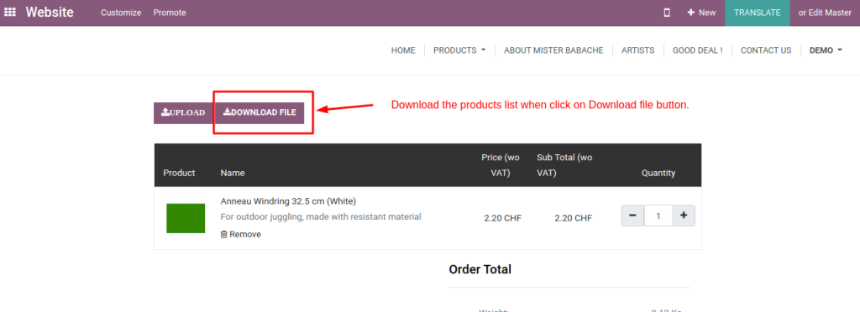
Task: Open the CONTACT US page
Action: pos(766,50)
